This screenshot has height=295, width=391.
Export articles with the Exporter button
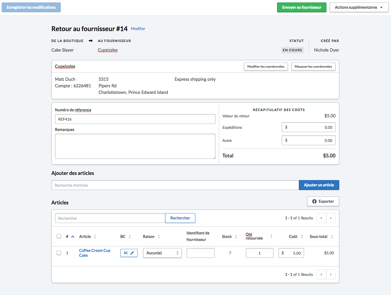(x=323, y=201)
